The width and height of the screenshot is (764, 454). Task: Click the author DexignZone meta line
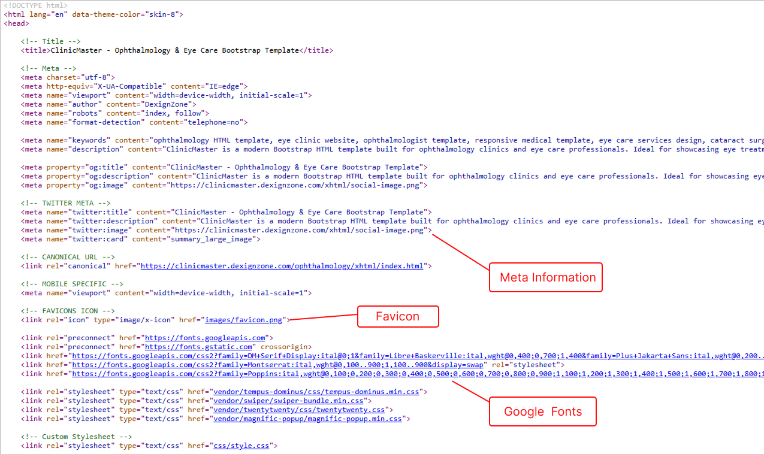tap(108, 104)
